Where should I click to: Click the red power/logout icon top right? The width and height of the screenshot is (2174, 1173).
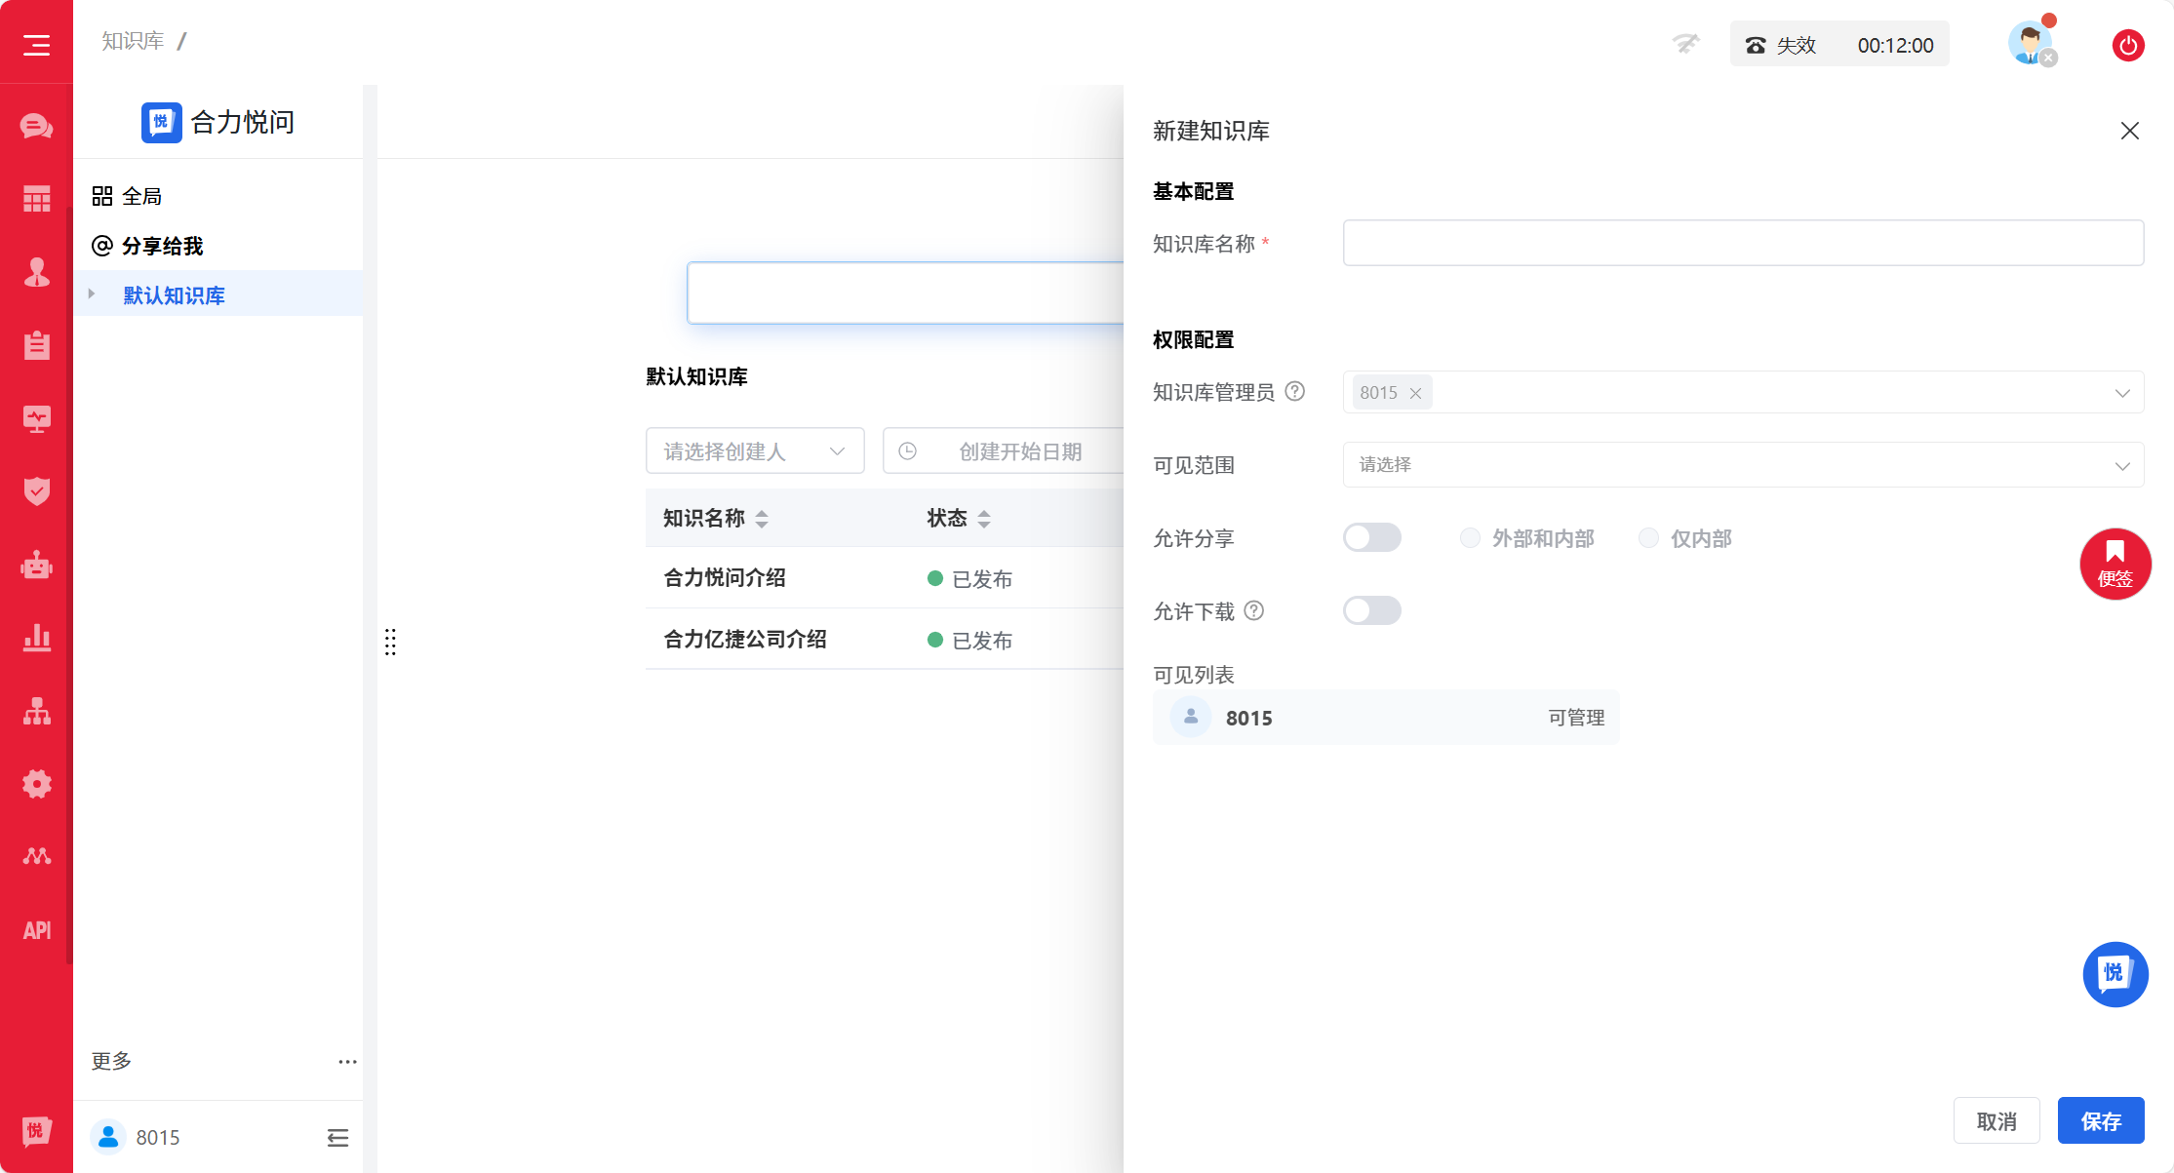(2128, 45)
